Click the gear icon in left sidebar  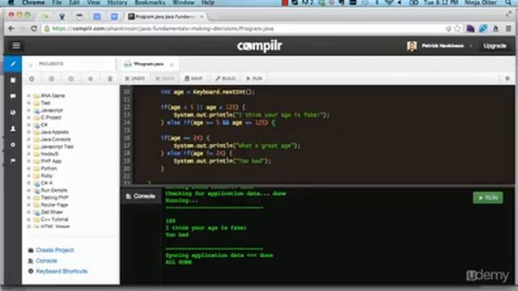[x=13, y=145]
